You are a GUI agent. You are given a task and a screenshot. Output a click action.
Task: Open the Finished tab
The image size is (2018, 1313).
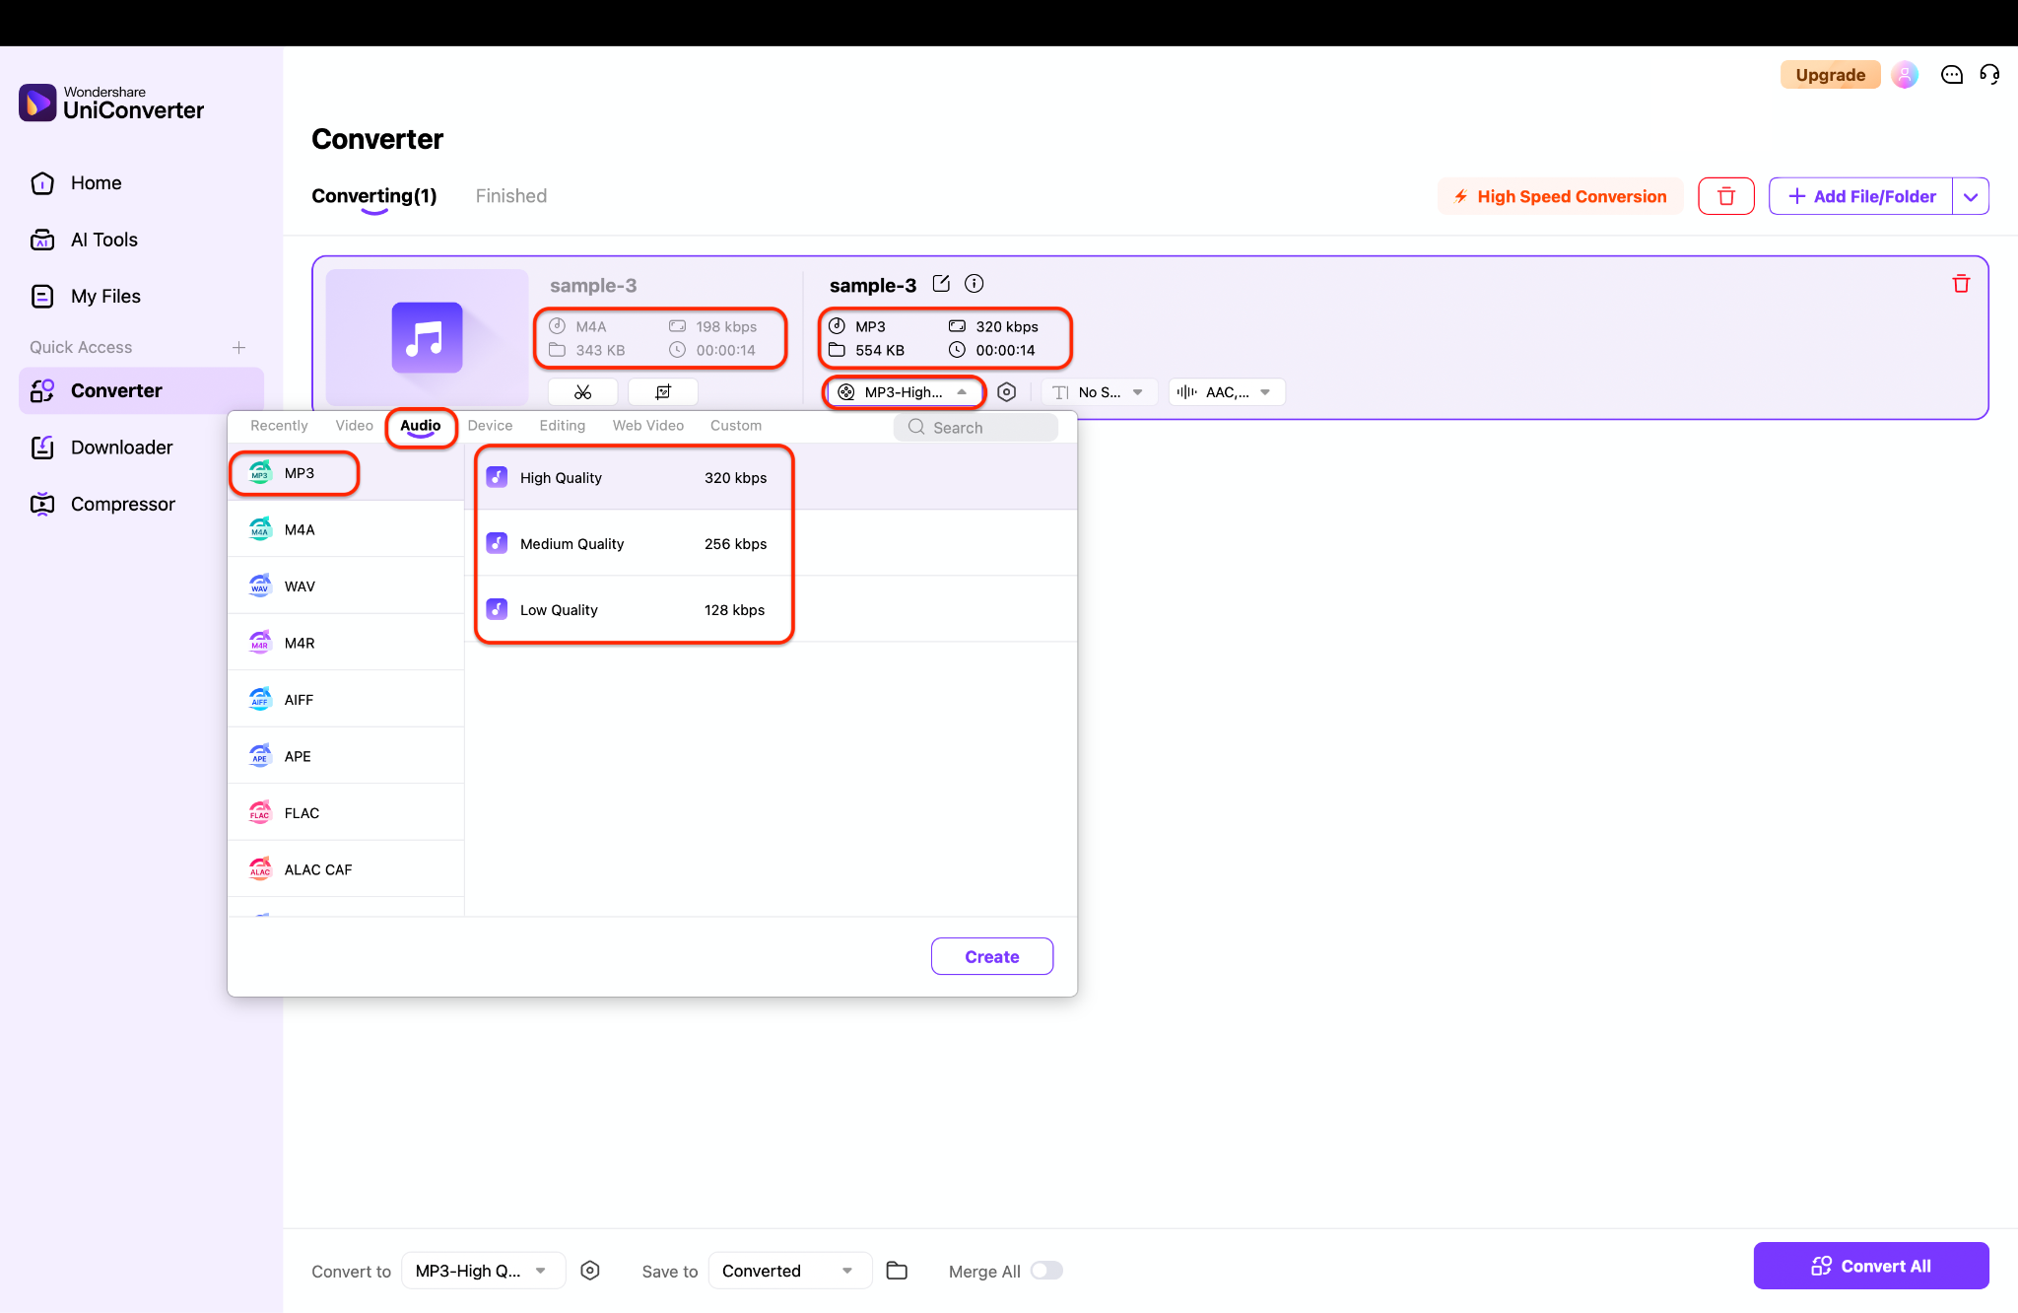pyautogui.click(x=510, y=196)
